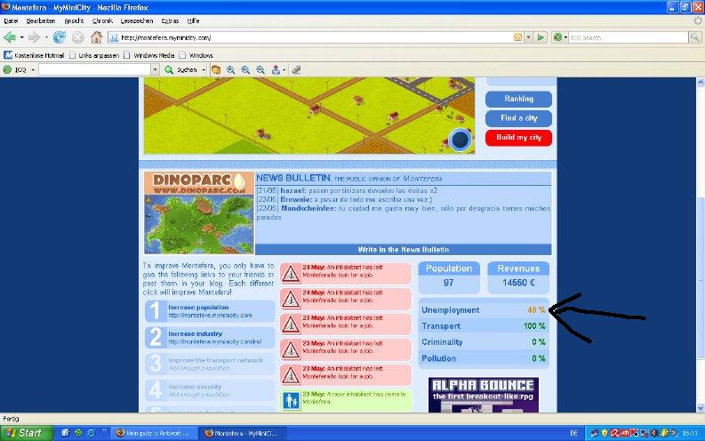Click the Home icon in navigation toolbar
This screenshot has height=441, width=705.
[x=96, y=37]
